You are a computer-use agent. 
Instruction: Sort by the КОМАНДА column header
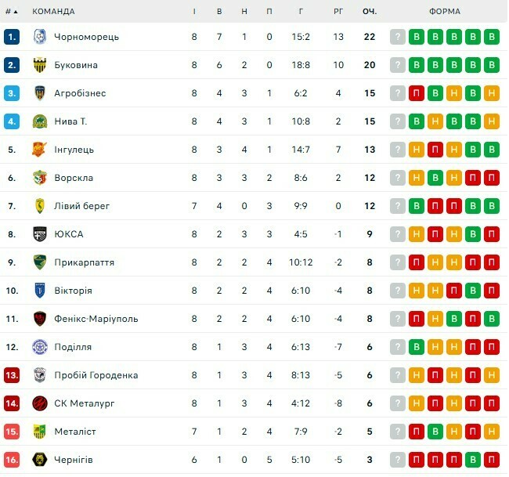point(53,11)
